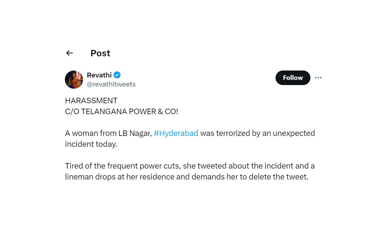Tap the verification checkmark next to Revathi

pyautogui.click(x=117, y=75)
